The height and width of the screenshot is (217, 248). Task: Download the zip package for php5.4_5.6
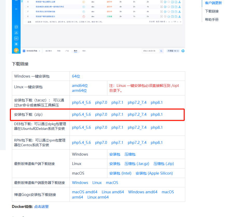point(81,114)
